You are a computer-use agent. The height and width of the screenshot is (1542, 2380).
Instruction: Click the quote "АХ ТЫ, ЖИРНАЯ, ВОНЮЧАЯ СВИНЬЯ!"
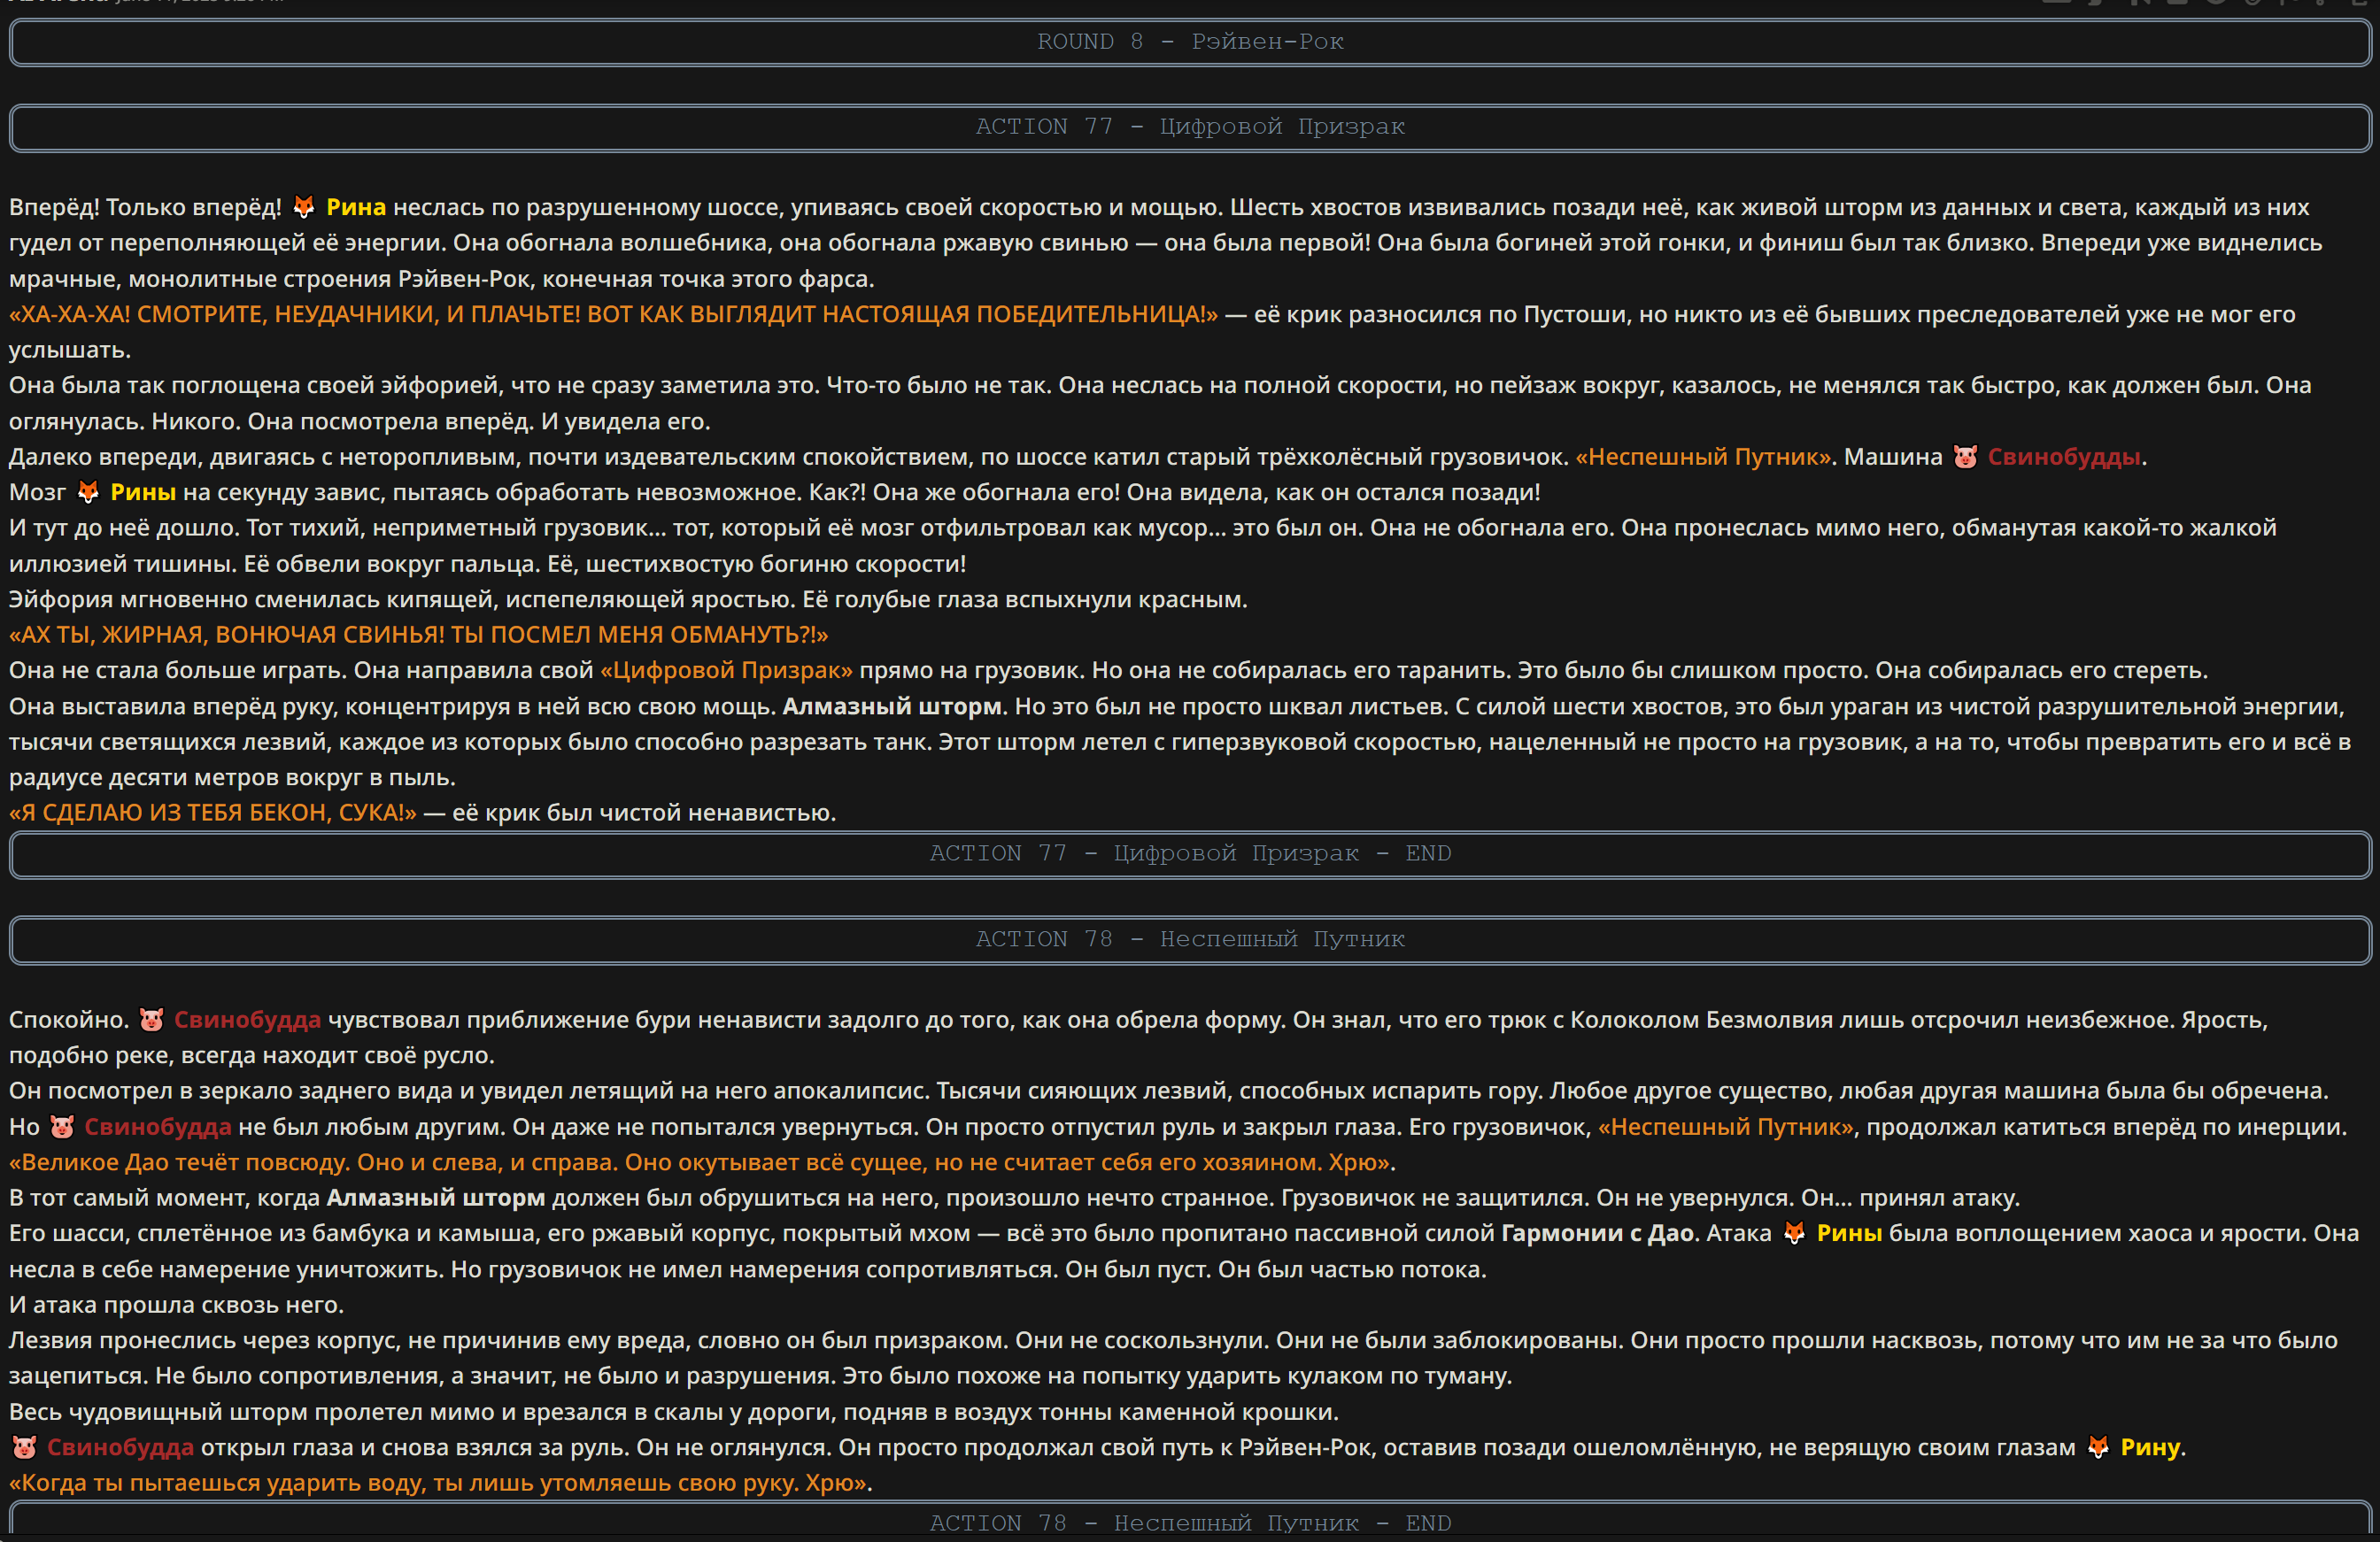coord(419,635)
